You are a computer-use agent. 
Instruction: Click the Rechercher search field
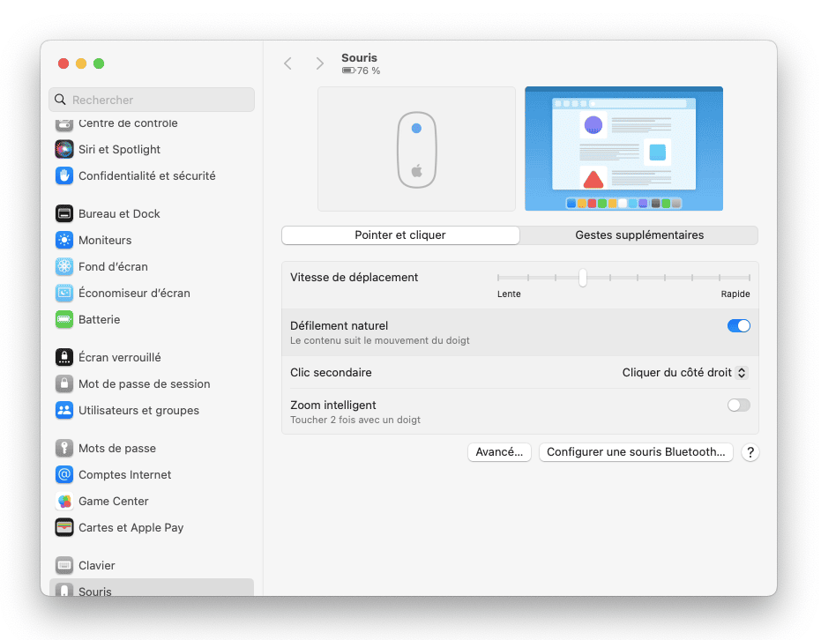152,100
